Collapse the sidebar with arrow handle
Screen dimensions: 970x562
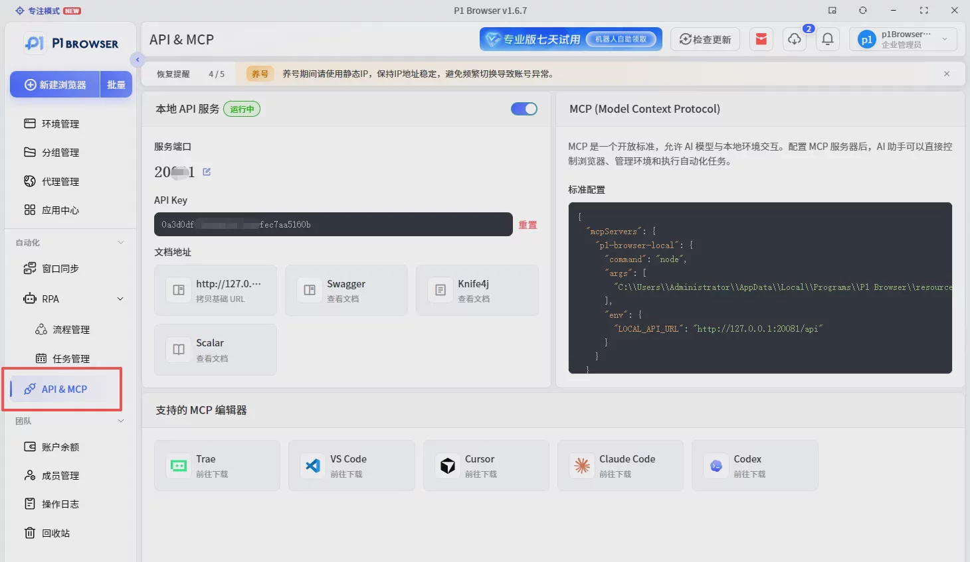[x=138, y=60]
